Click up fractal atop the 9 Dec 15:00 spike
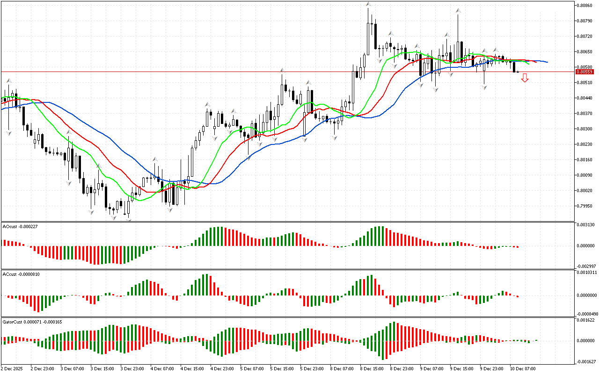Image resolution: width=599 pixels, height=374 pixels. pos(459,9)
